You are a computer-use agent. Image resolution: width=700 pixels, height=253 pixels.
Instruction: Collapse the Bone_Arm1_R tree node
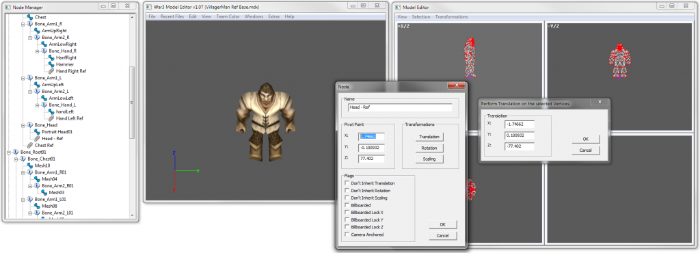(23, 24)
